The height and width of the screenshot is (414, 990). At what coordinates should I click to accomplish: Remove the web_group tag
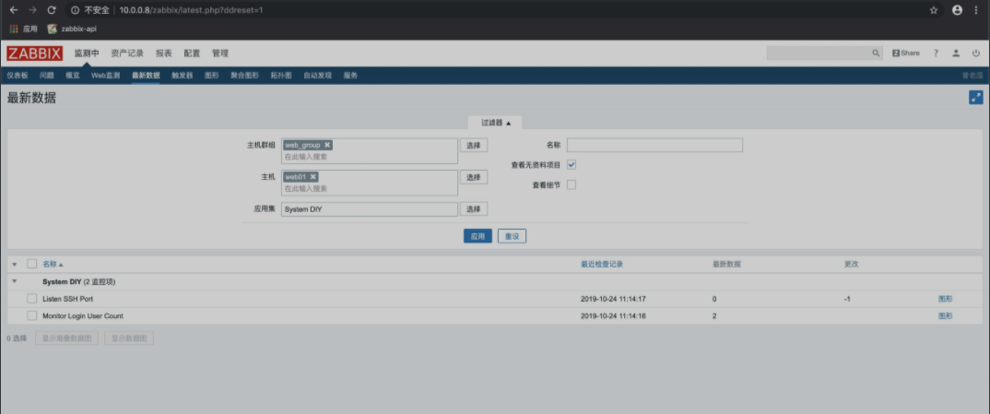coord(327,145)
